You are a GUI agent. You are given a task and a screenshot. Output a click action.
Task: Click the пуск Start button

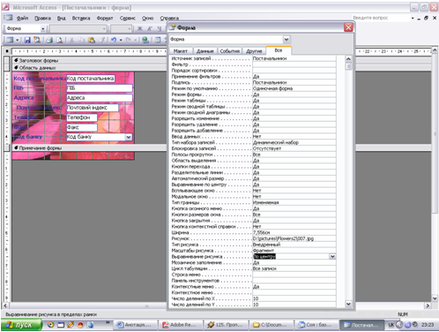coord(21,325)
